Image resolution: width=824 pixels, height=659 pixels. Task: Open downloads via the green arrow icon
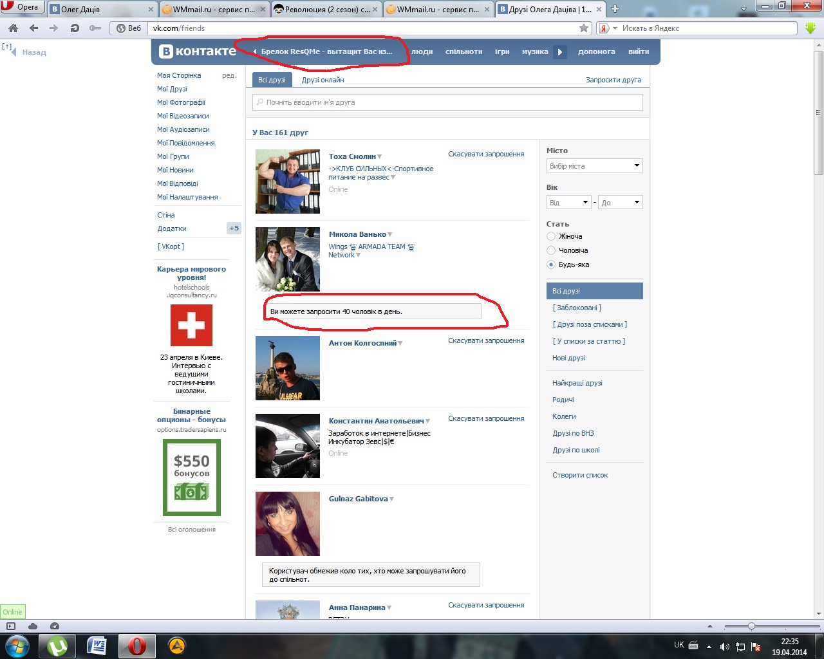(810, 28)
